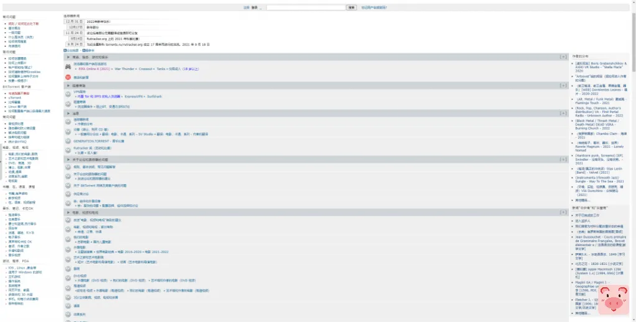
Task: Click the small square icon before the forum map link
Action: click(x=65, y=51)
